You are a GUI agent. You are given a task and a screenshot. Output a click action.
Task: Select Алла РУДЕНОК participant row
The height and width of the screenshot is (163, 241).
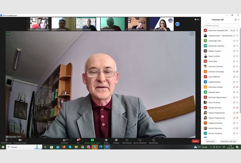[221, 77]
